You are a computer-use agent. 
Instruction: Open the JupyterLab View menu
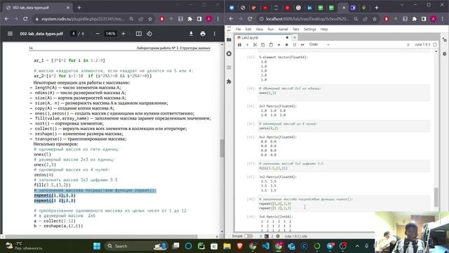[x=260, y=30]
